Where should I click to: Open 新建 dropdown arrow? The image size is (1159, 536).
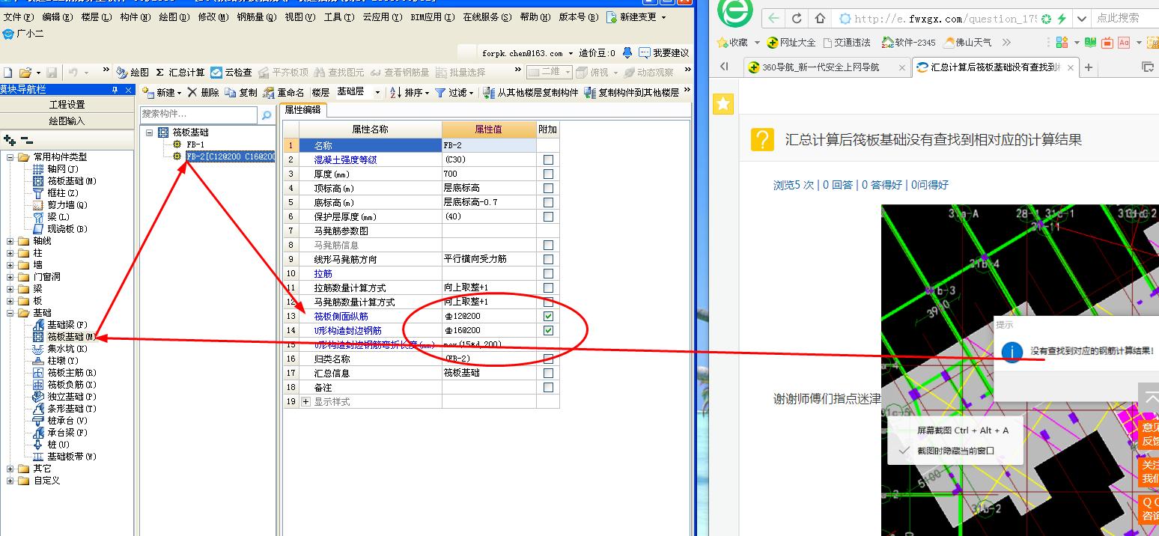tap(179, 93)
